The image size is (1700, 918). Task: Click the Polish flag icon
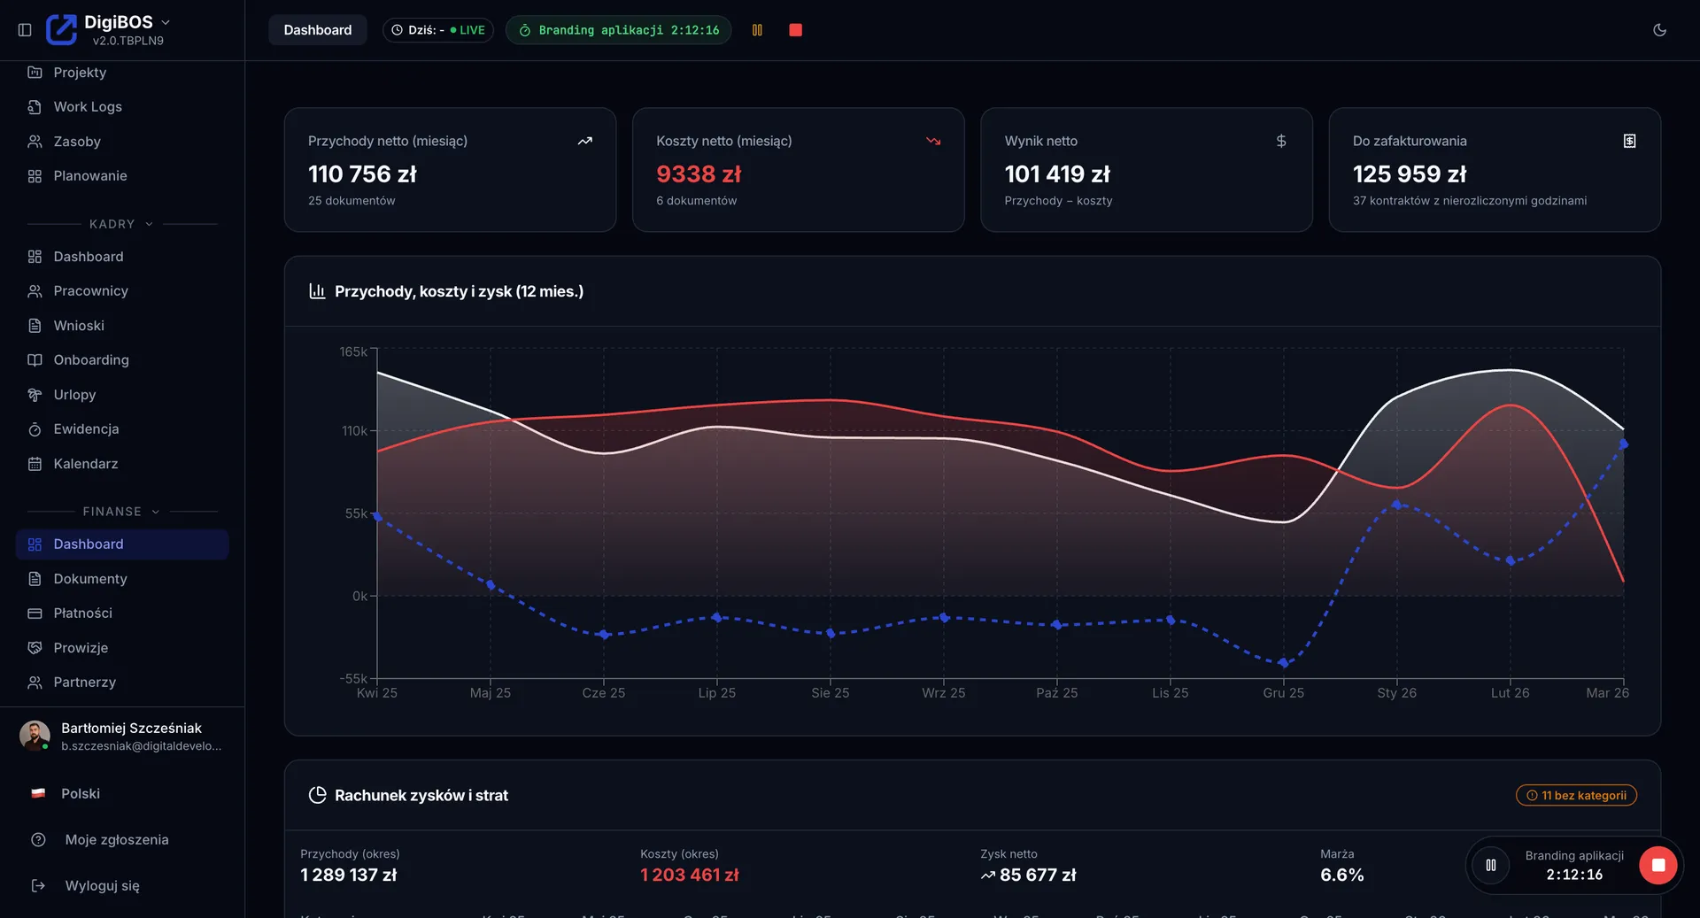(x=38, y=794)
